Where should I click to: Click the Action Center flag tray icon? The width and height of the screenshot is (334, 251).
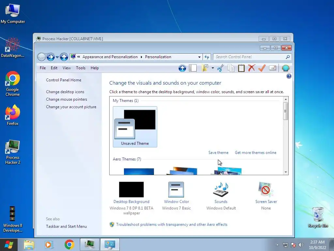point(293,245)
